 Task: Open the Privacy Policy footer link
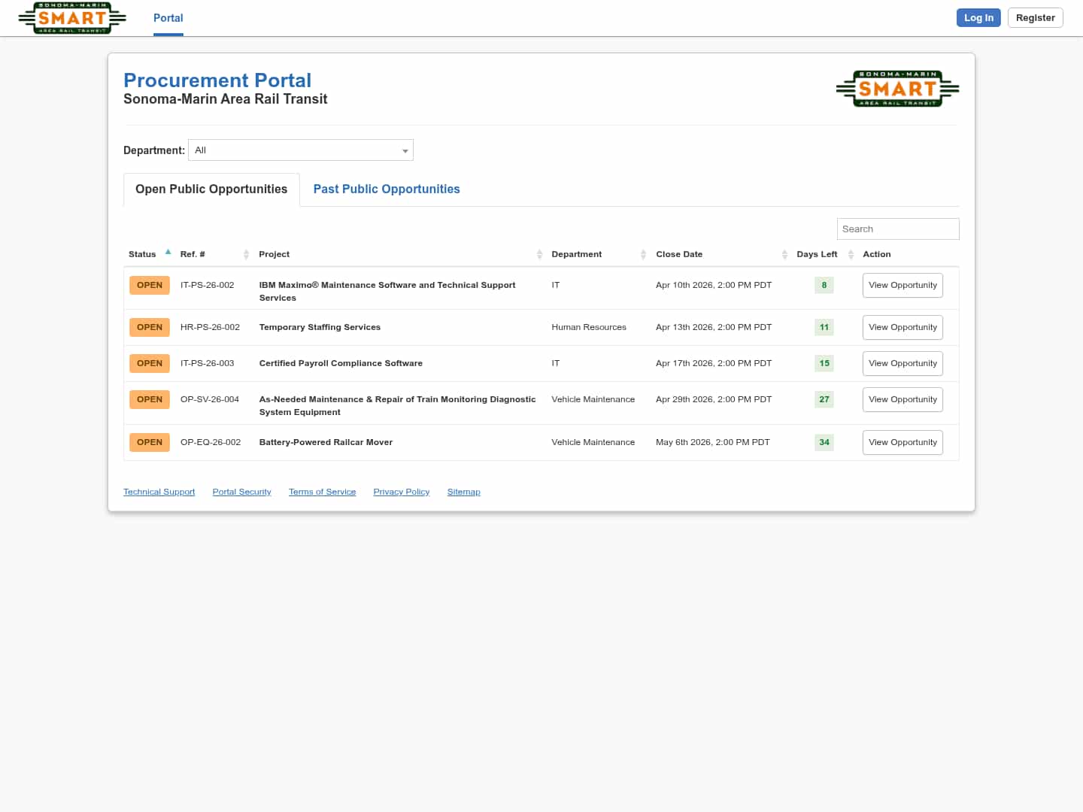click(401, 492)
